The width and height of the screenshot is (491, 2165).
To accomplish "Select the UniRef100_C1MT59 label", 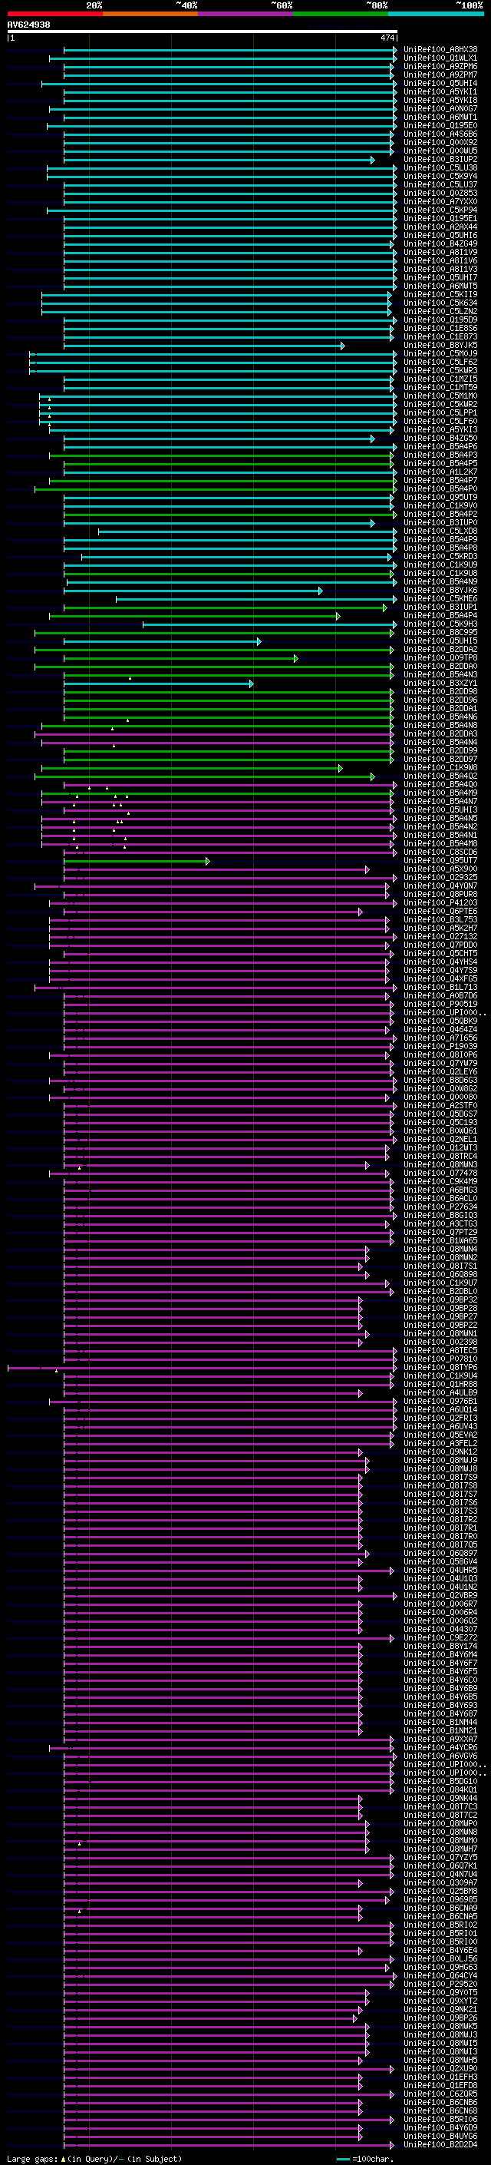I will coord(440,387).
